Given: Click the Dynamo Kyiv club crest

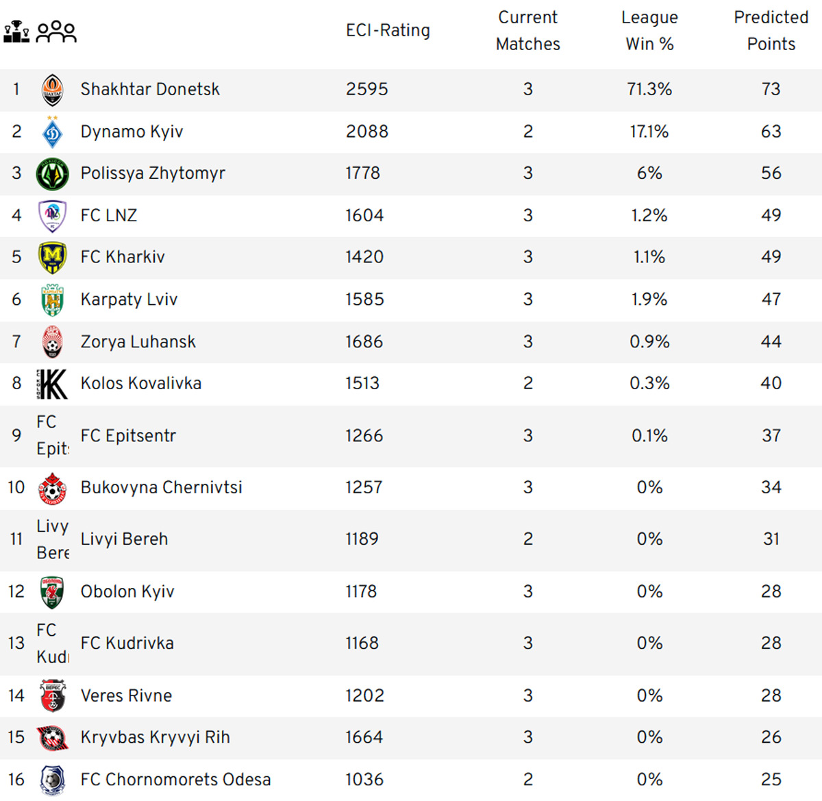Looking at the screenshot, I should [53, 132].
